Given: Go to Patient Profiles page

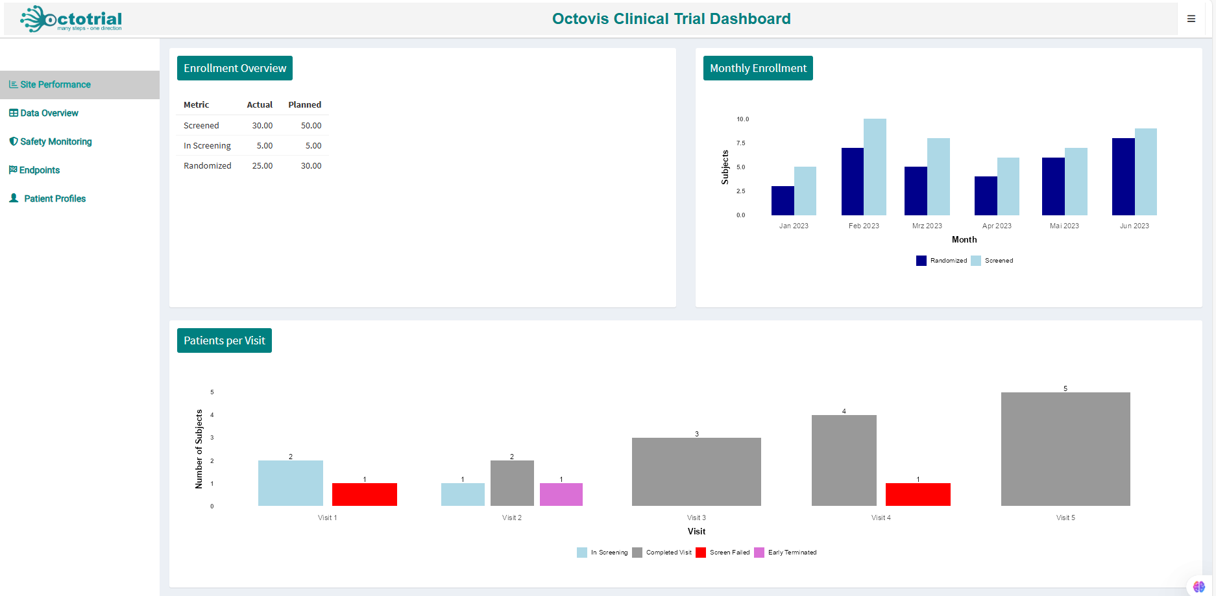Looking at the screenshot, I should pos(55,198).
